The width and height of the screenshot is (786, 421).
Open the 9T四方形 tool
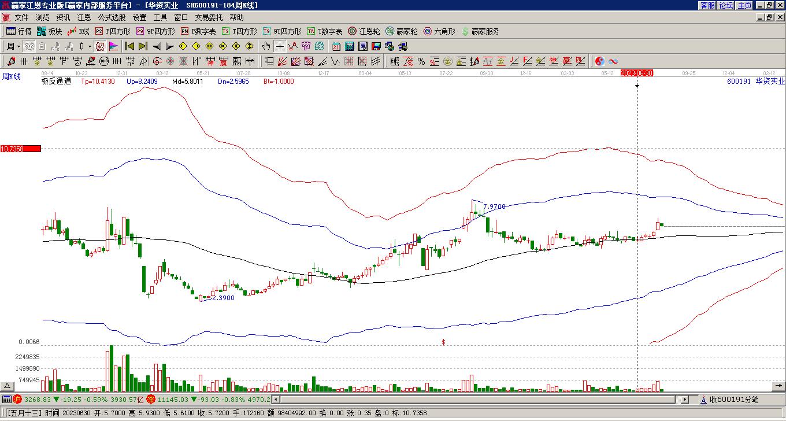pyautogui.click(x=282, y=31)
